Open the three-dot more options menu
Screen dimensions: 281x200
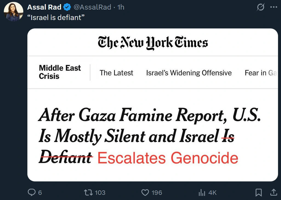coord(274,7)
